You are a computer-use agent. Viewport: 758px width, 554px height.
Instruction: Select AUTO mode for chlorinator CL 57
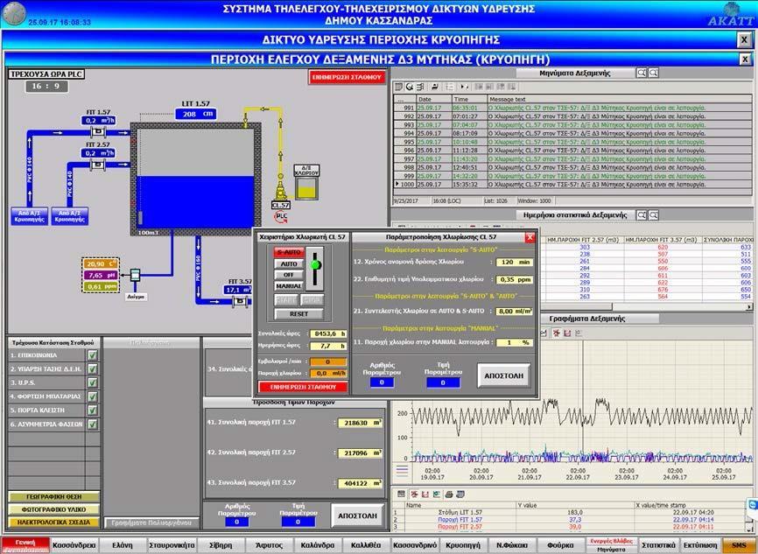289,264
